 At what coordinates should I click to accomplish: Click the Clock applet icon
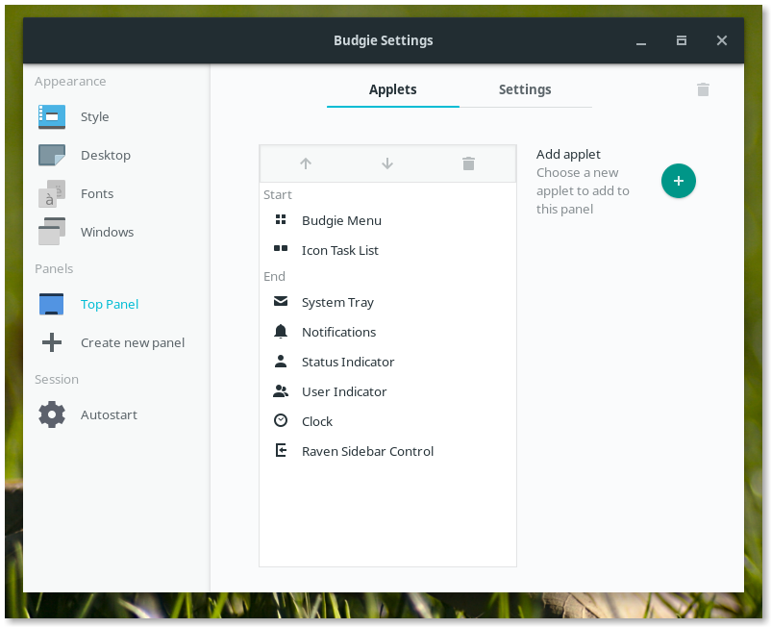click(x=281, y=420)
